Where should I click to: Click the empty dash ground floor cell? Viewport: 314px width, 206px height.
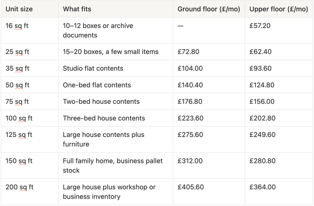pos(180,26)
